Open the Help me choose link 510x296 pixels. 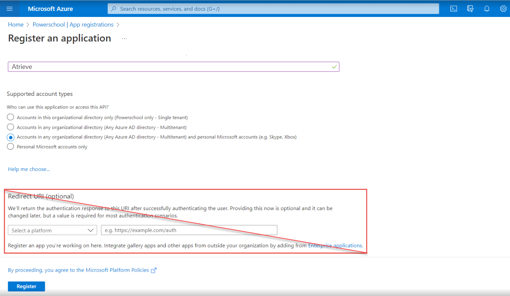tap(29, 169)
